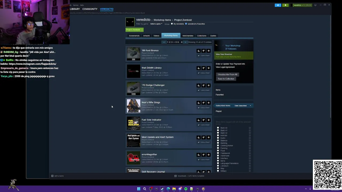Viewport: 342px width, 192px height.
Task: Remove the Project Zomboid filter tag
Action: 142,30
